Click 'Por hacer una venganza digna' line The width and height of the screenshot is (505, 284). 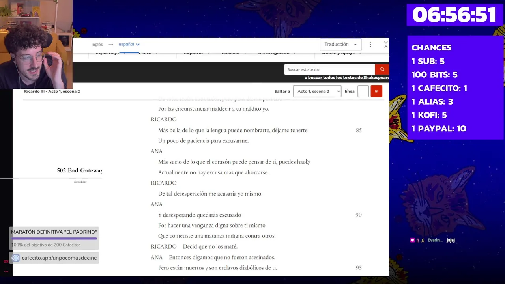pos(212,226)
